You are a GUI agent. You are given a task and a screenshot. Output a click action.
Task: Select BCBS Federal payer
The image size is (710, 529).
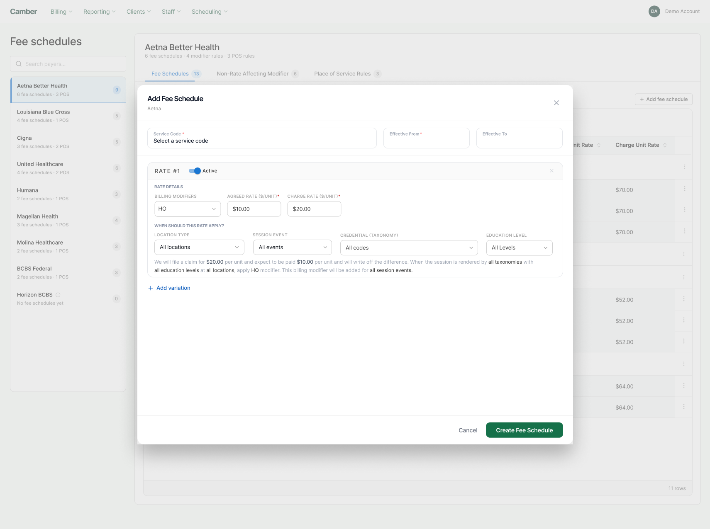pos(68,273)
